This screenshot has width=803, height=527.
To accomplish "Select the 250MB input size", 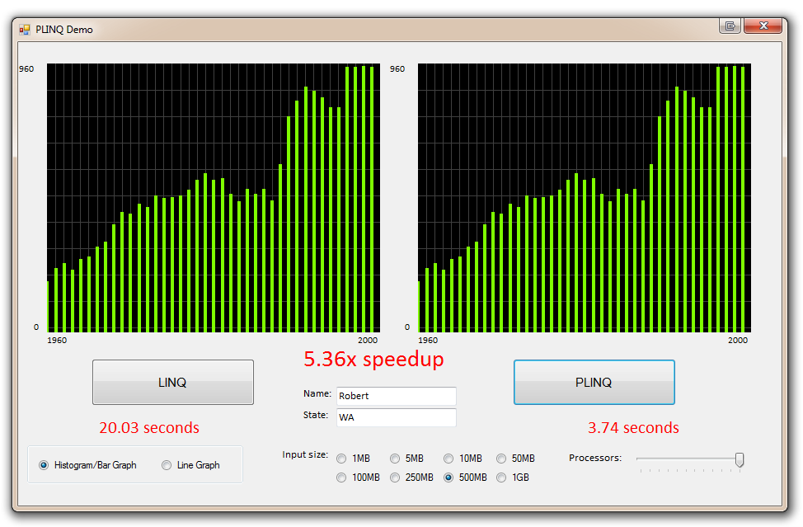I will pos(395,478).
